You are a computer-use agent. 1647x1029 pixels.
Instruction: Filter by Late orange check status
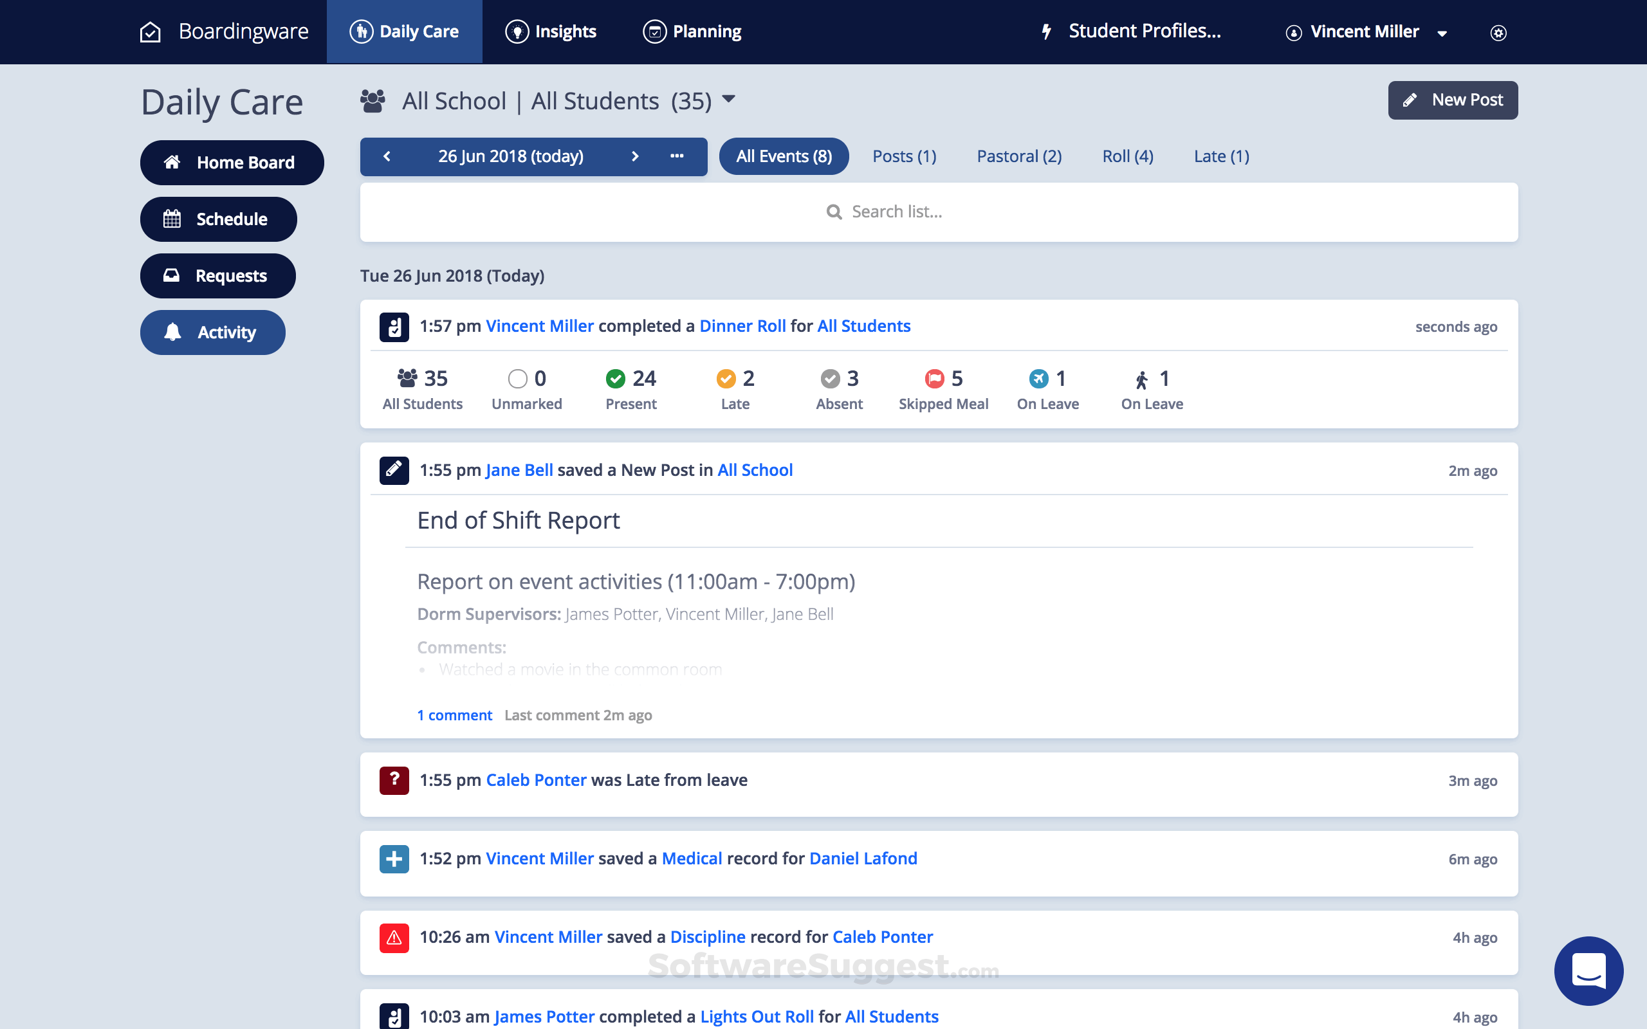click(x=726, y=378)
